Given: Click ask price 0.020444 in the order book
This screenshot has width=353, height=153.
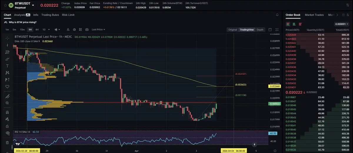Looking at the screenshot, I should coord(291,35).
